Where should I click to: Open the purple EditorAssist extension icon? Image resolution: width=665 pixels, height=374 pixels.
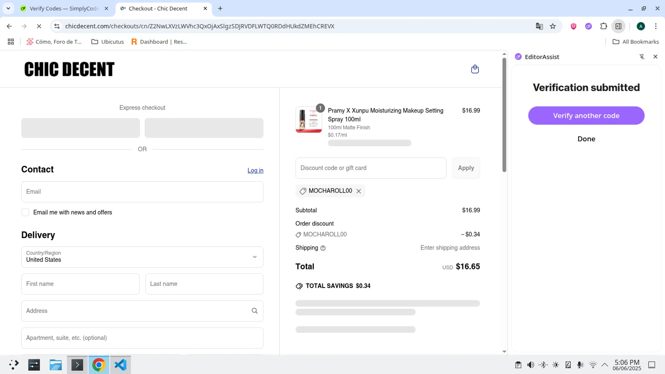pos(588,26)
